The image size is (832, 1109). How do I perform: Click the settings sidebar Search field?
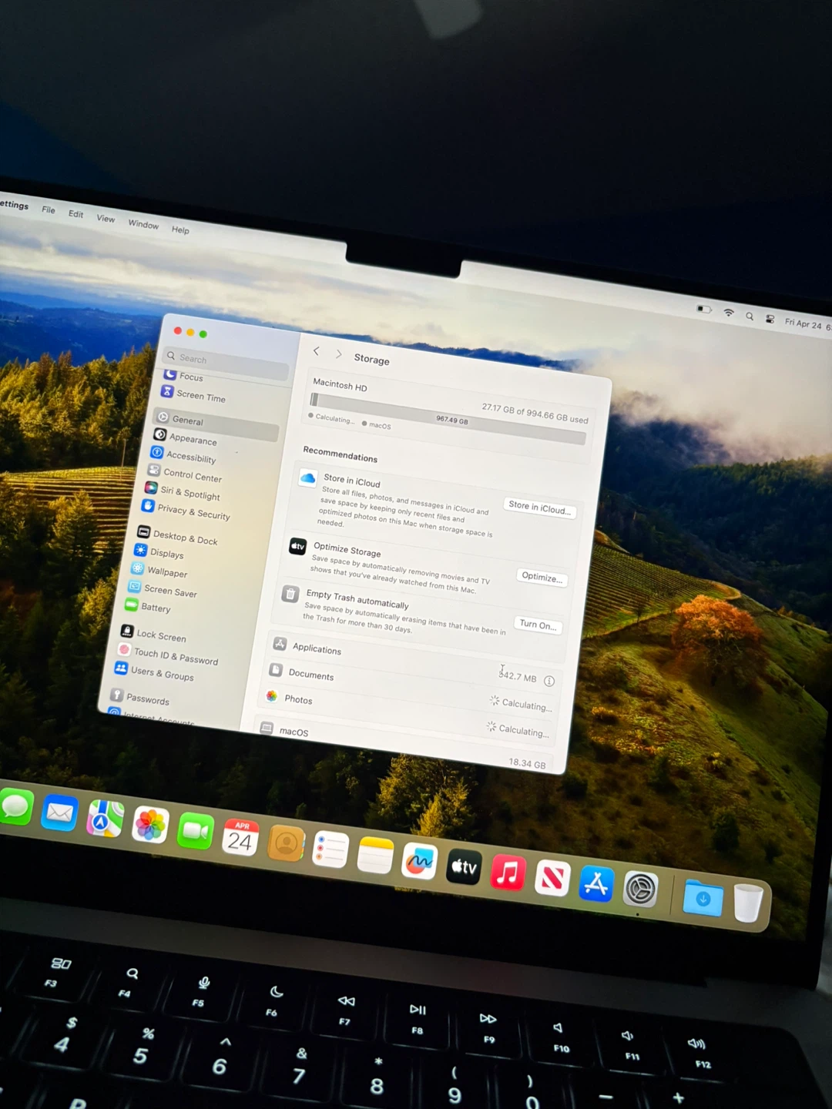tap(226, 362)
